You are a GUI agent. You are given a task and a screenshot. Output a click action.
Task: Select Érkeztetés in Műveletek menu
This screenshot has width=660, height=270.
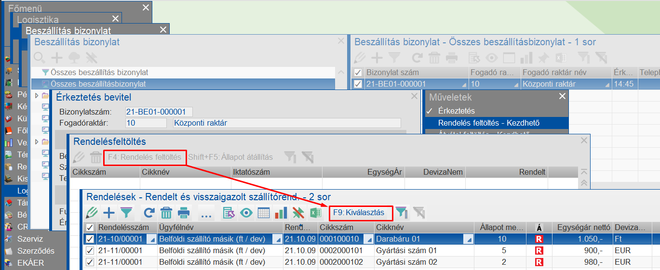456,111
